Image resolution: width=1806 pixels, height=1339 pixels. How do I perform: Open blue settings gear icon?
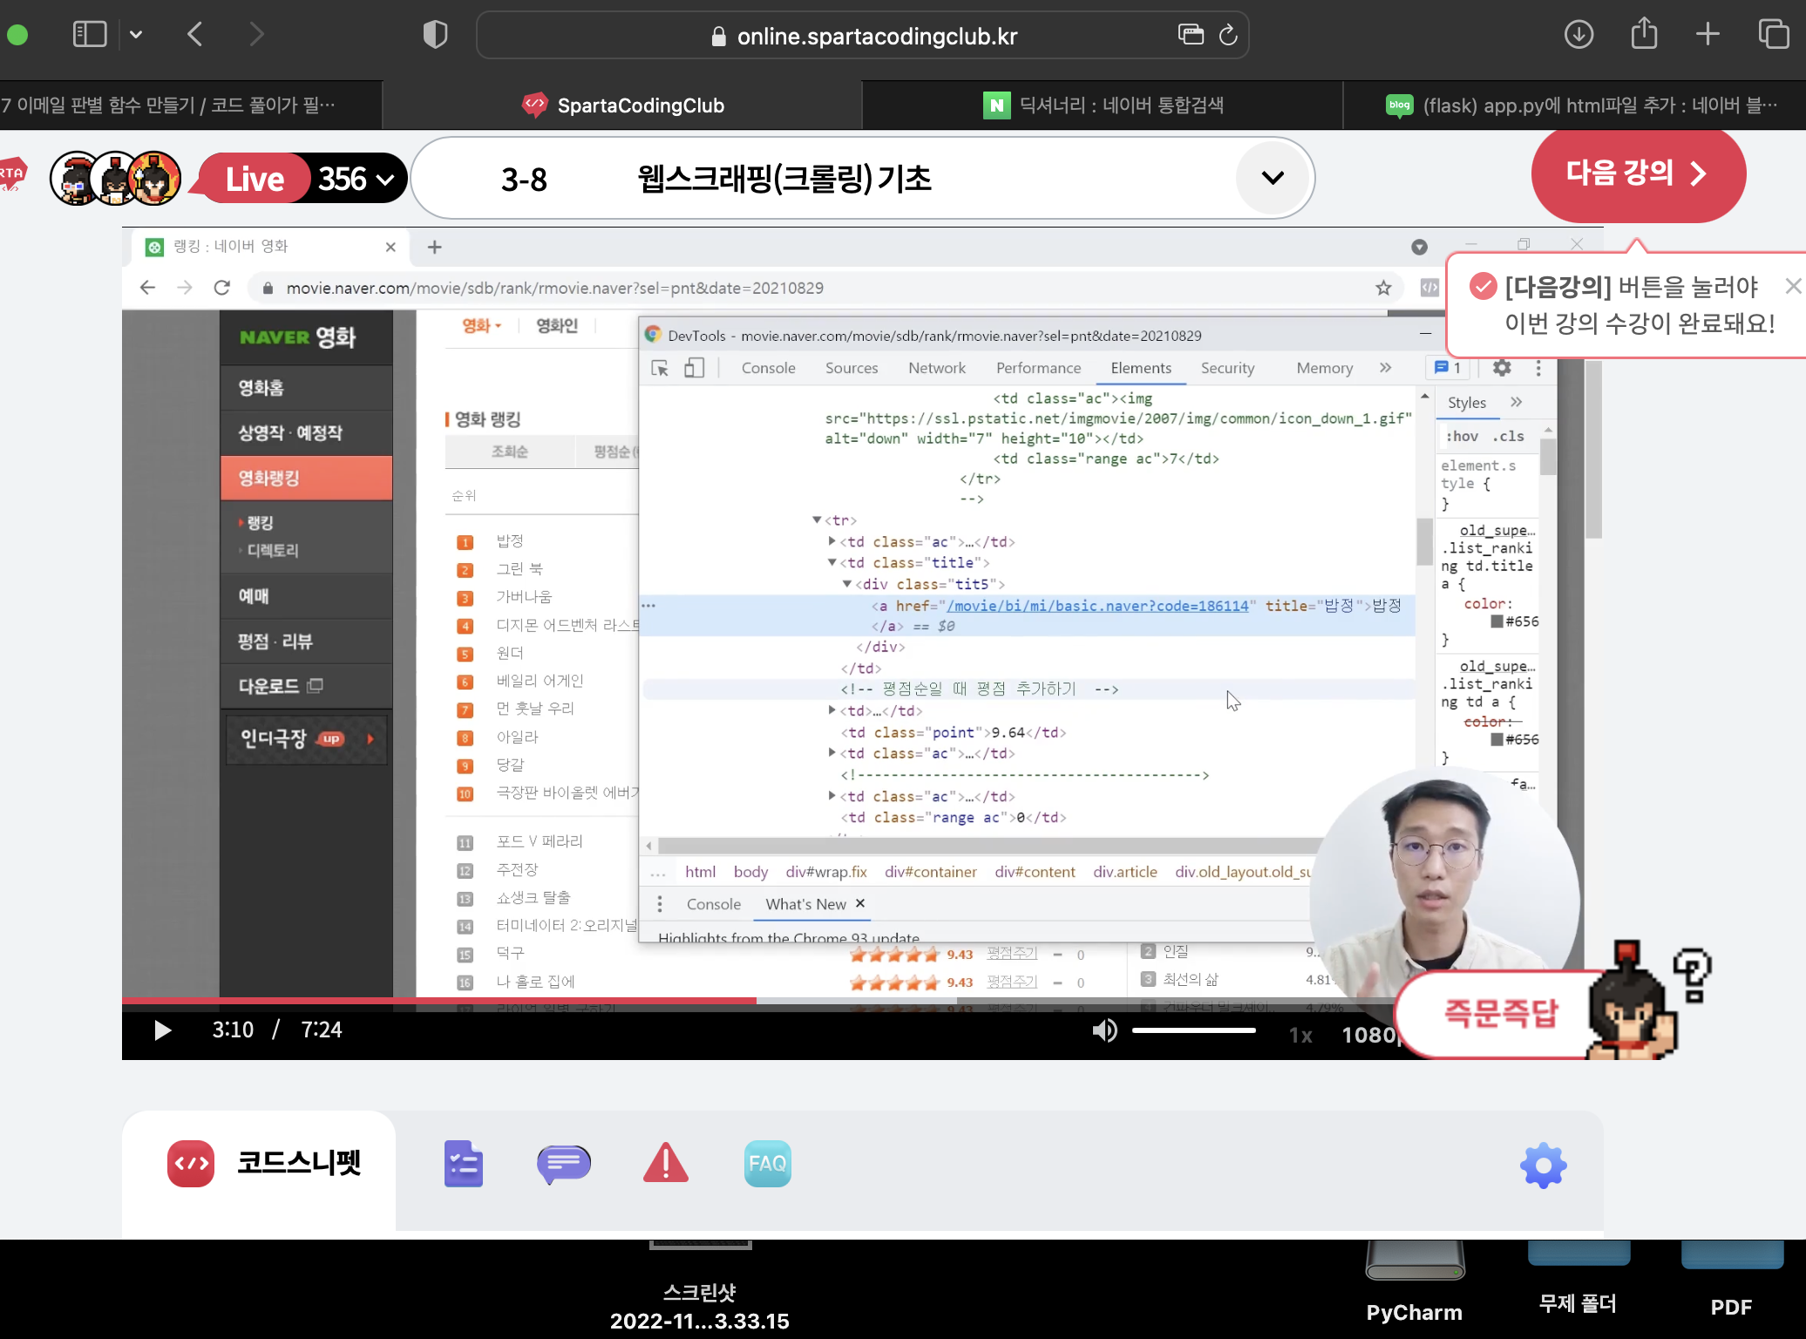[x=1543, y=1166]
